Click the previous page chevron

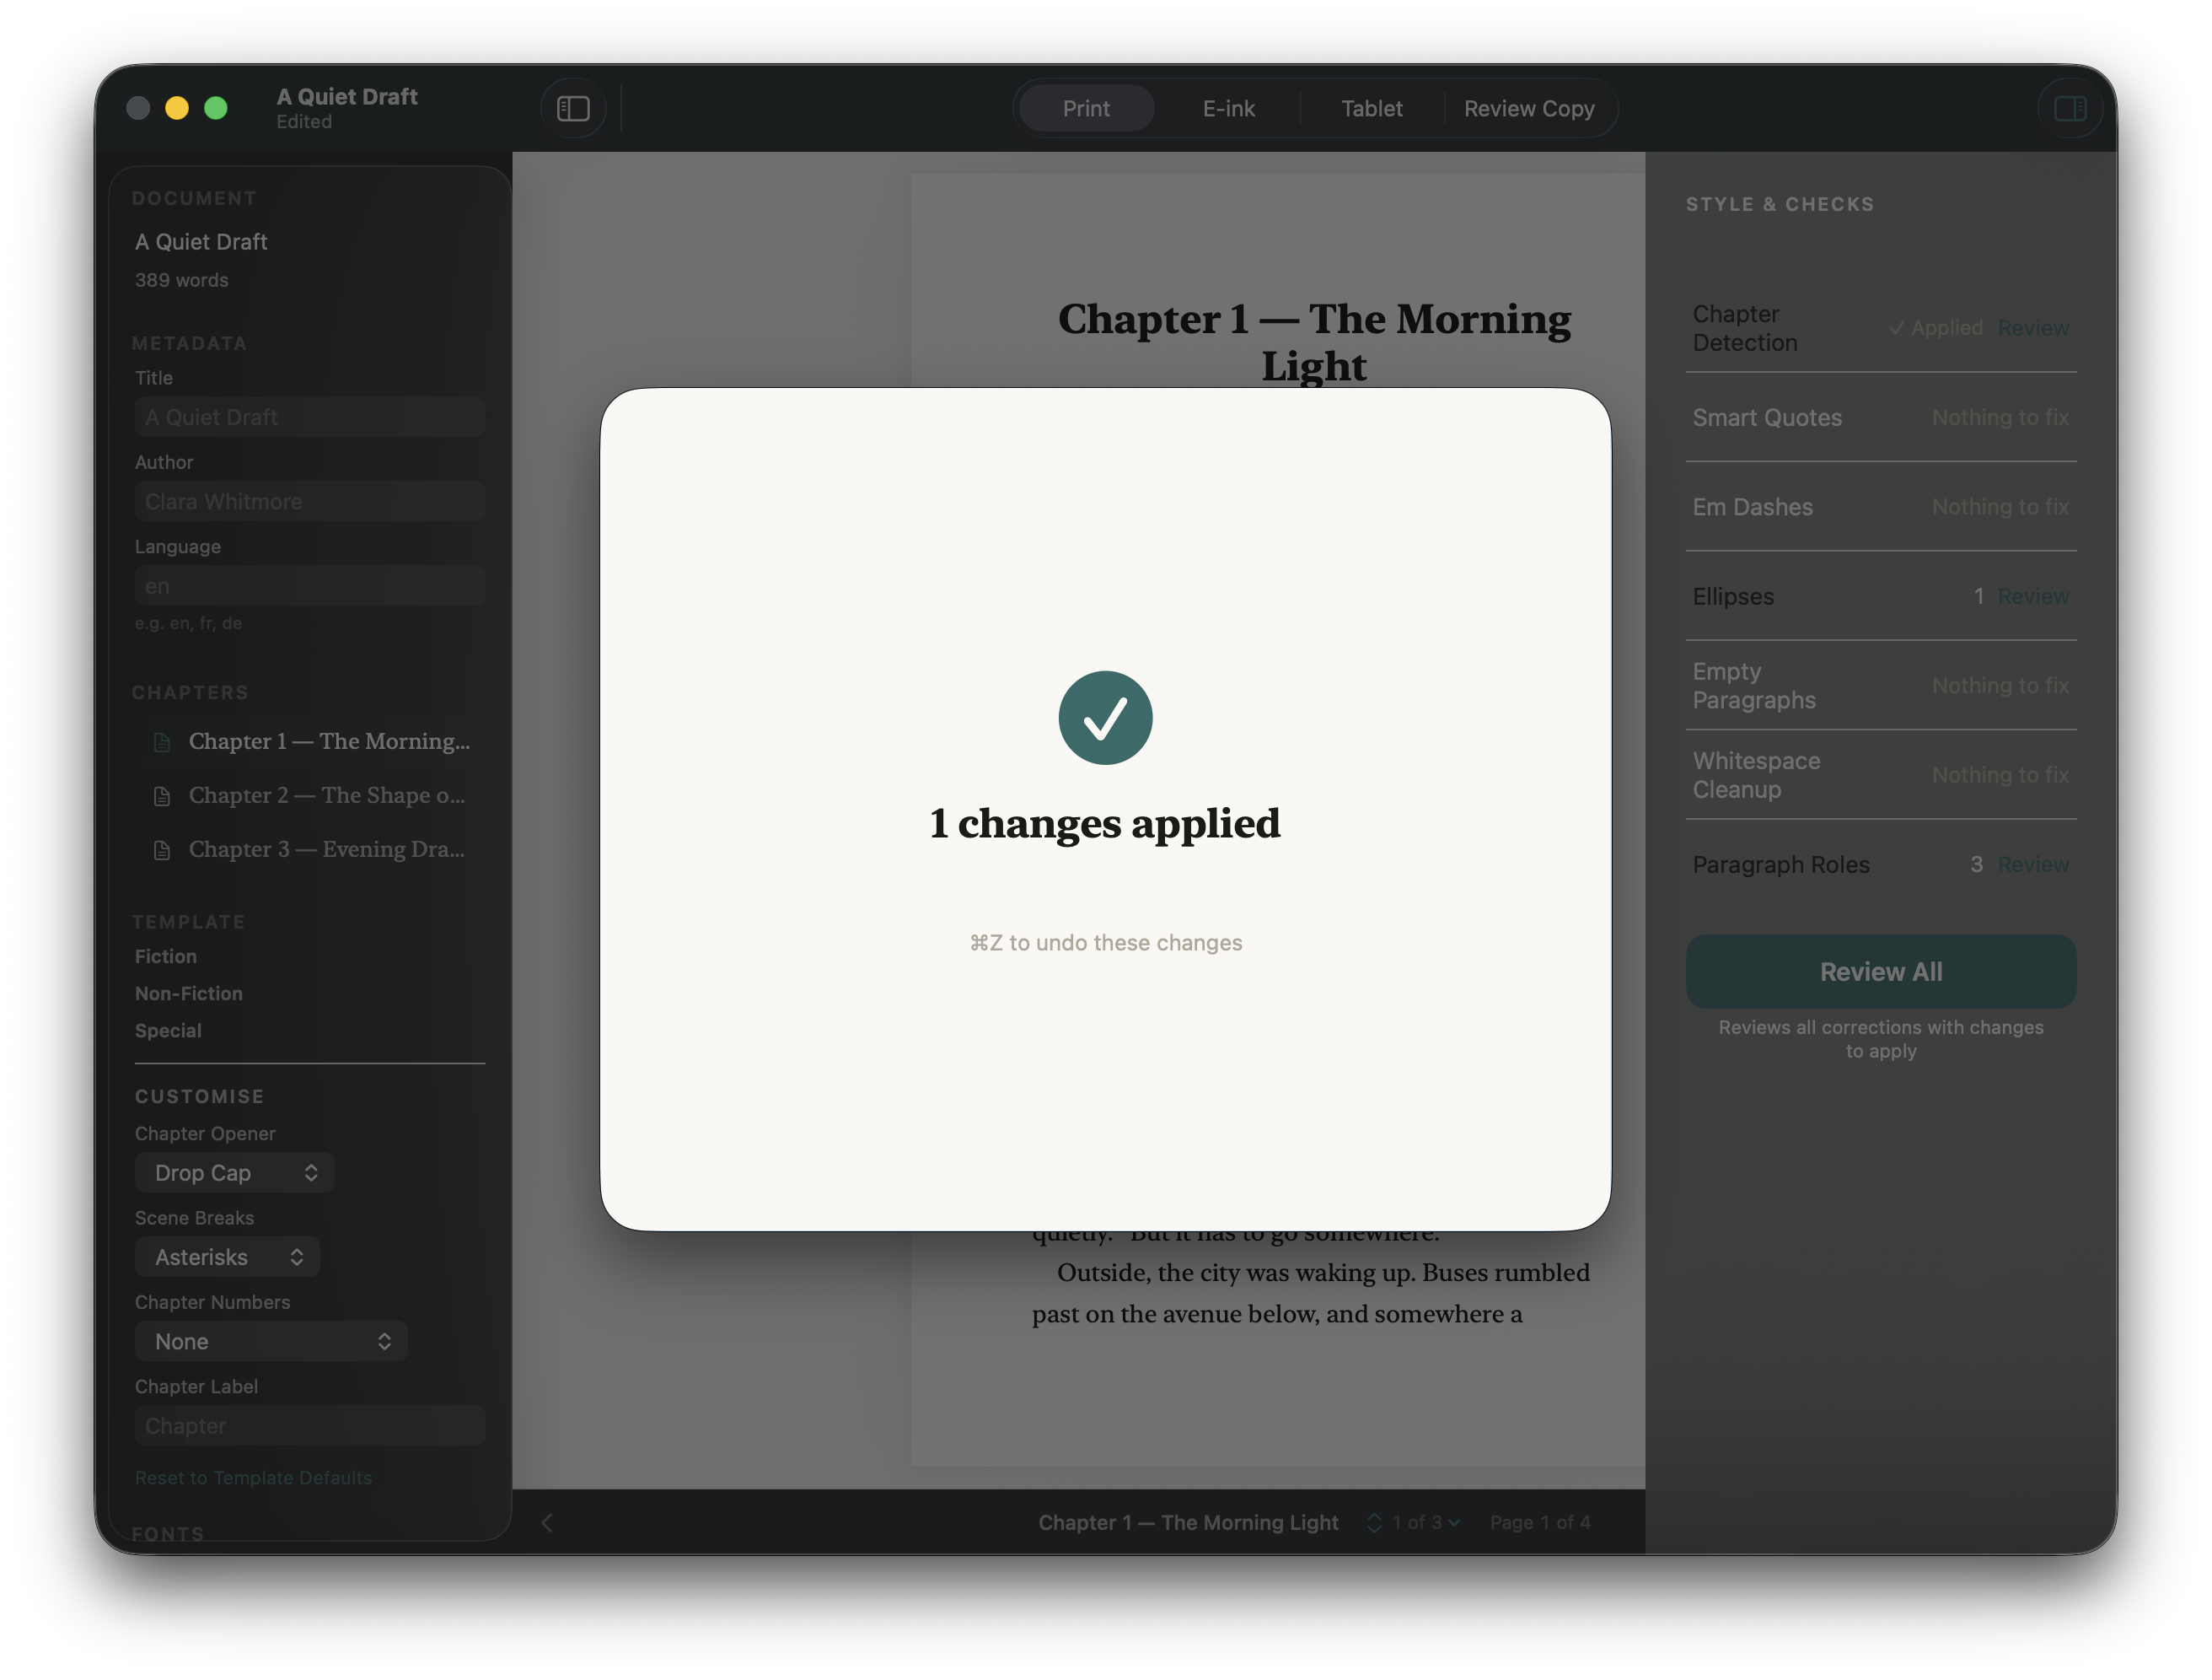pos(547,1523)
